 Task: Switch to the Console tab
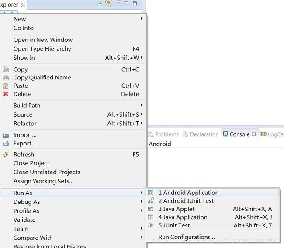coord(239,134)
